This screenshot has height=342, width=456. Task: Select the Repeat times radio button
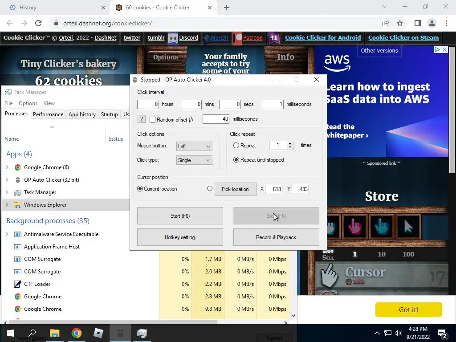[236, 146]
